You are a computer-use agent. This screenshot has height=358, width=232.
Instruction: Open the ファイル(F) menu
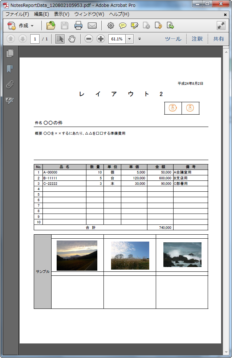click(x=17, y=14)
